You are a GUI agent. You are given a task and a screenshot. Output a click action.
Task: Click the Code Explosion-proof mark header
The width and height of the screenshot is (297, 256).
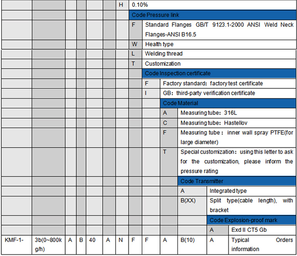244,220
